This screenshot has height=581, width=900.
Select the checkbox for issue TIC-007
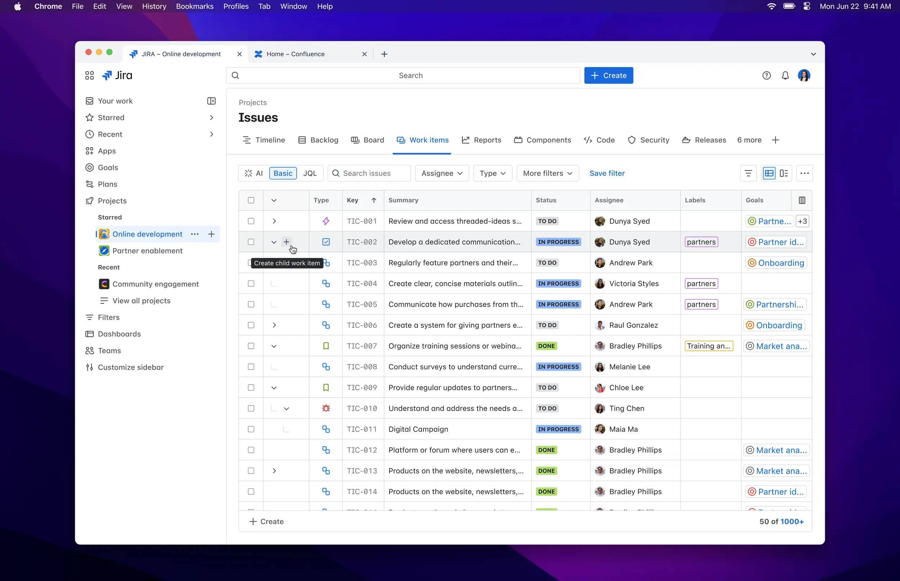[x=251, y=346]
